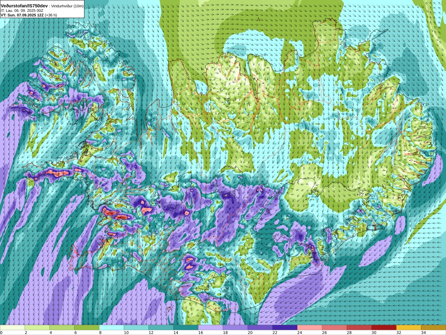The image size is (446, 335).
Task: Click the light lavender 16–18 legend swatch
Action: pyautogui.click(x=210, y=328)
